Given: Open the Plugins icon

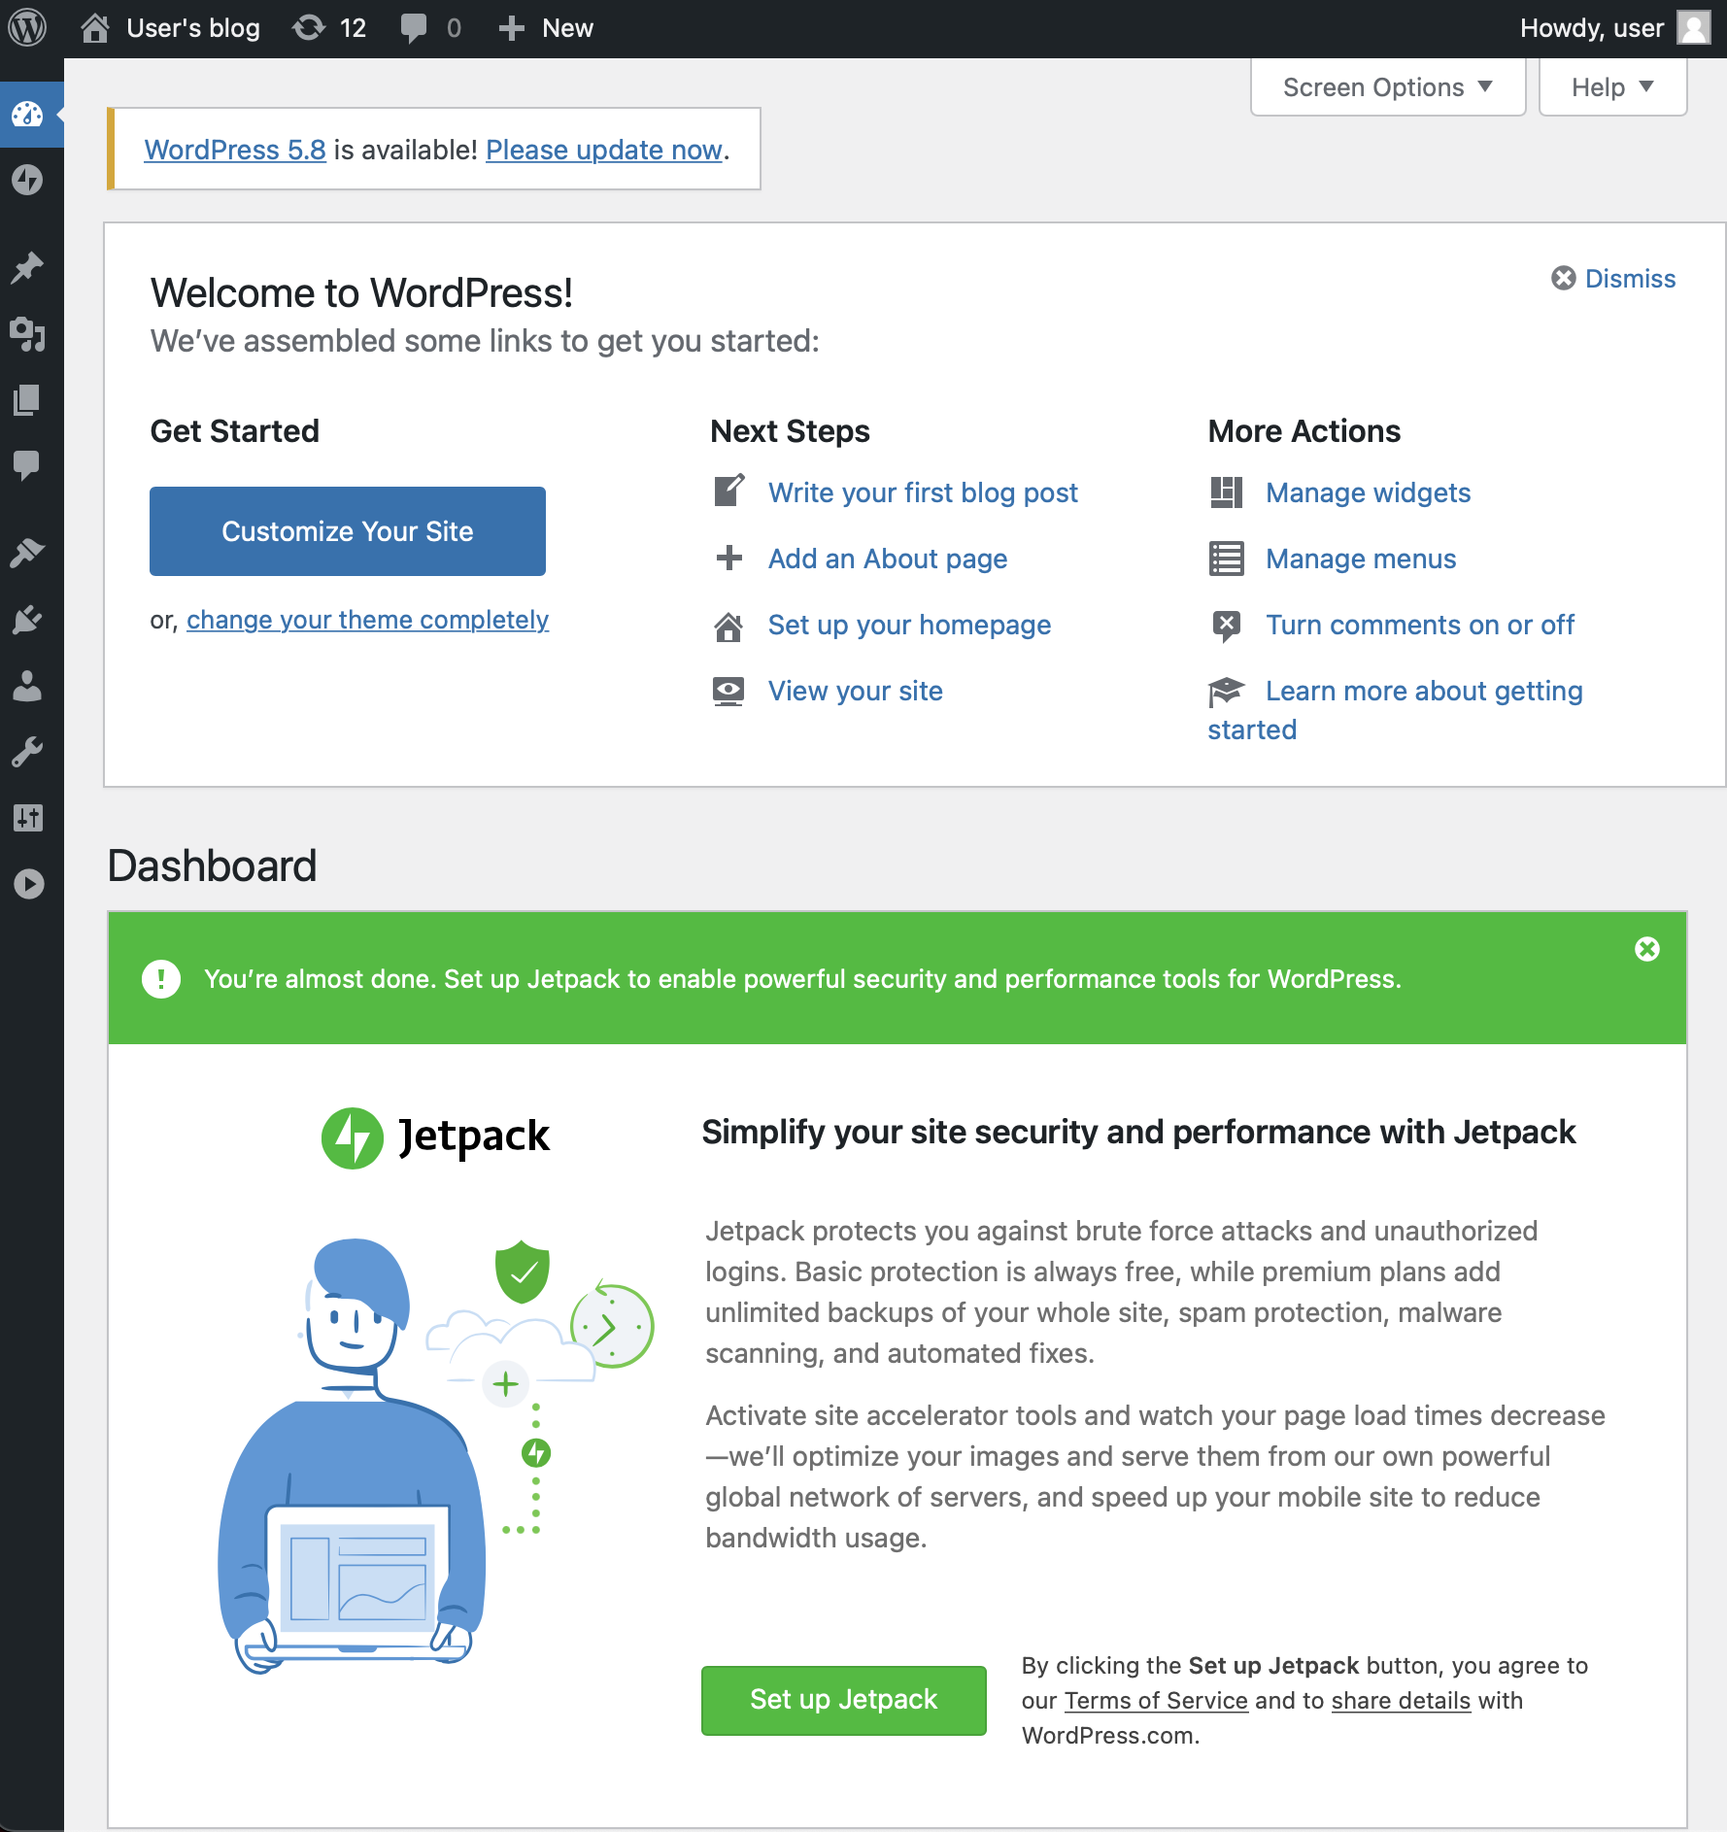Looking at the screenshot, I should pyautogui.click(x=29, y=621).
